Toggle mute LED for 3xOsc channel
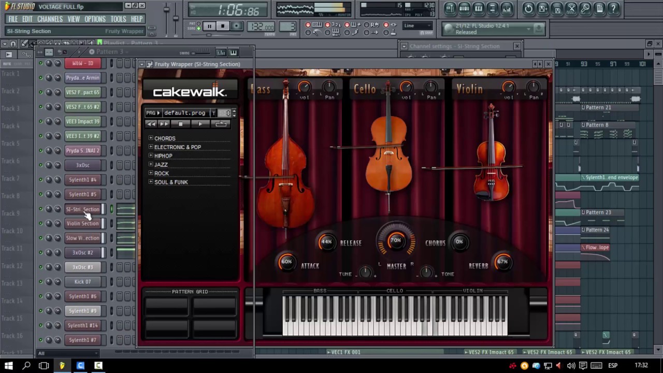 [x=41, y=165]
